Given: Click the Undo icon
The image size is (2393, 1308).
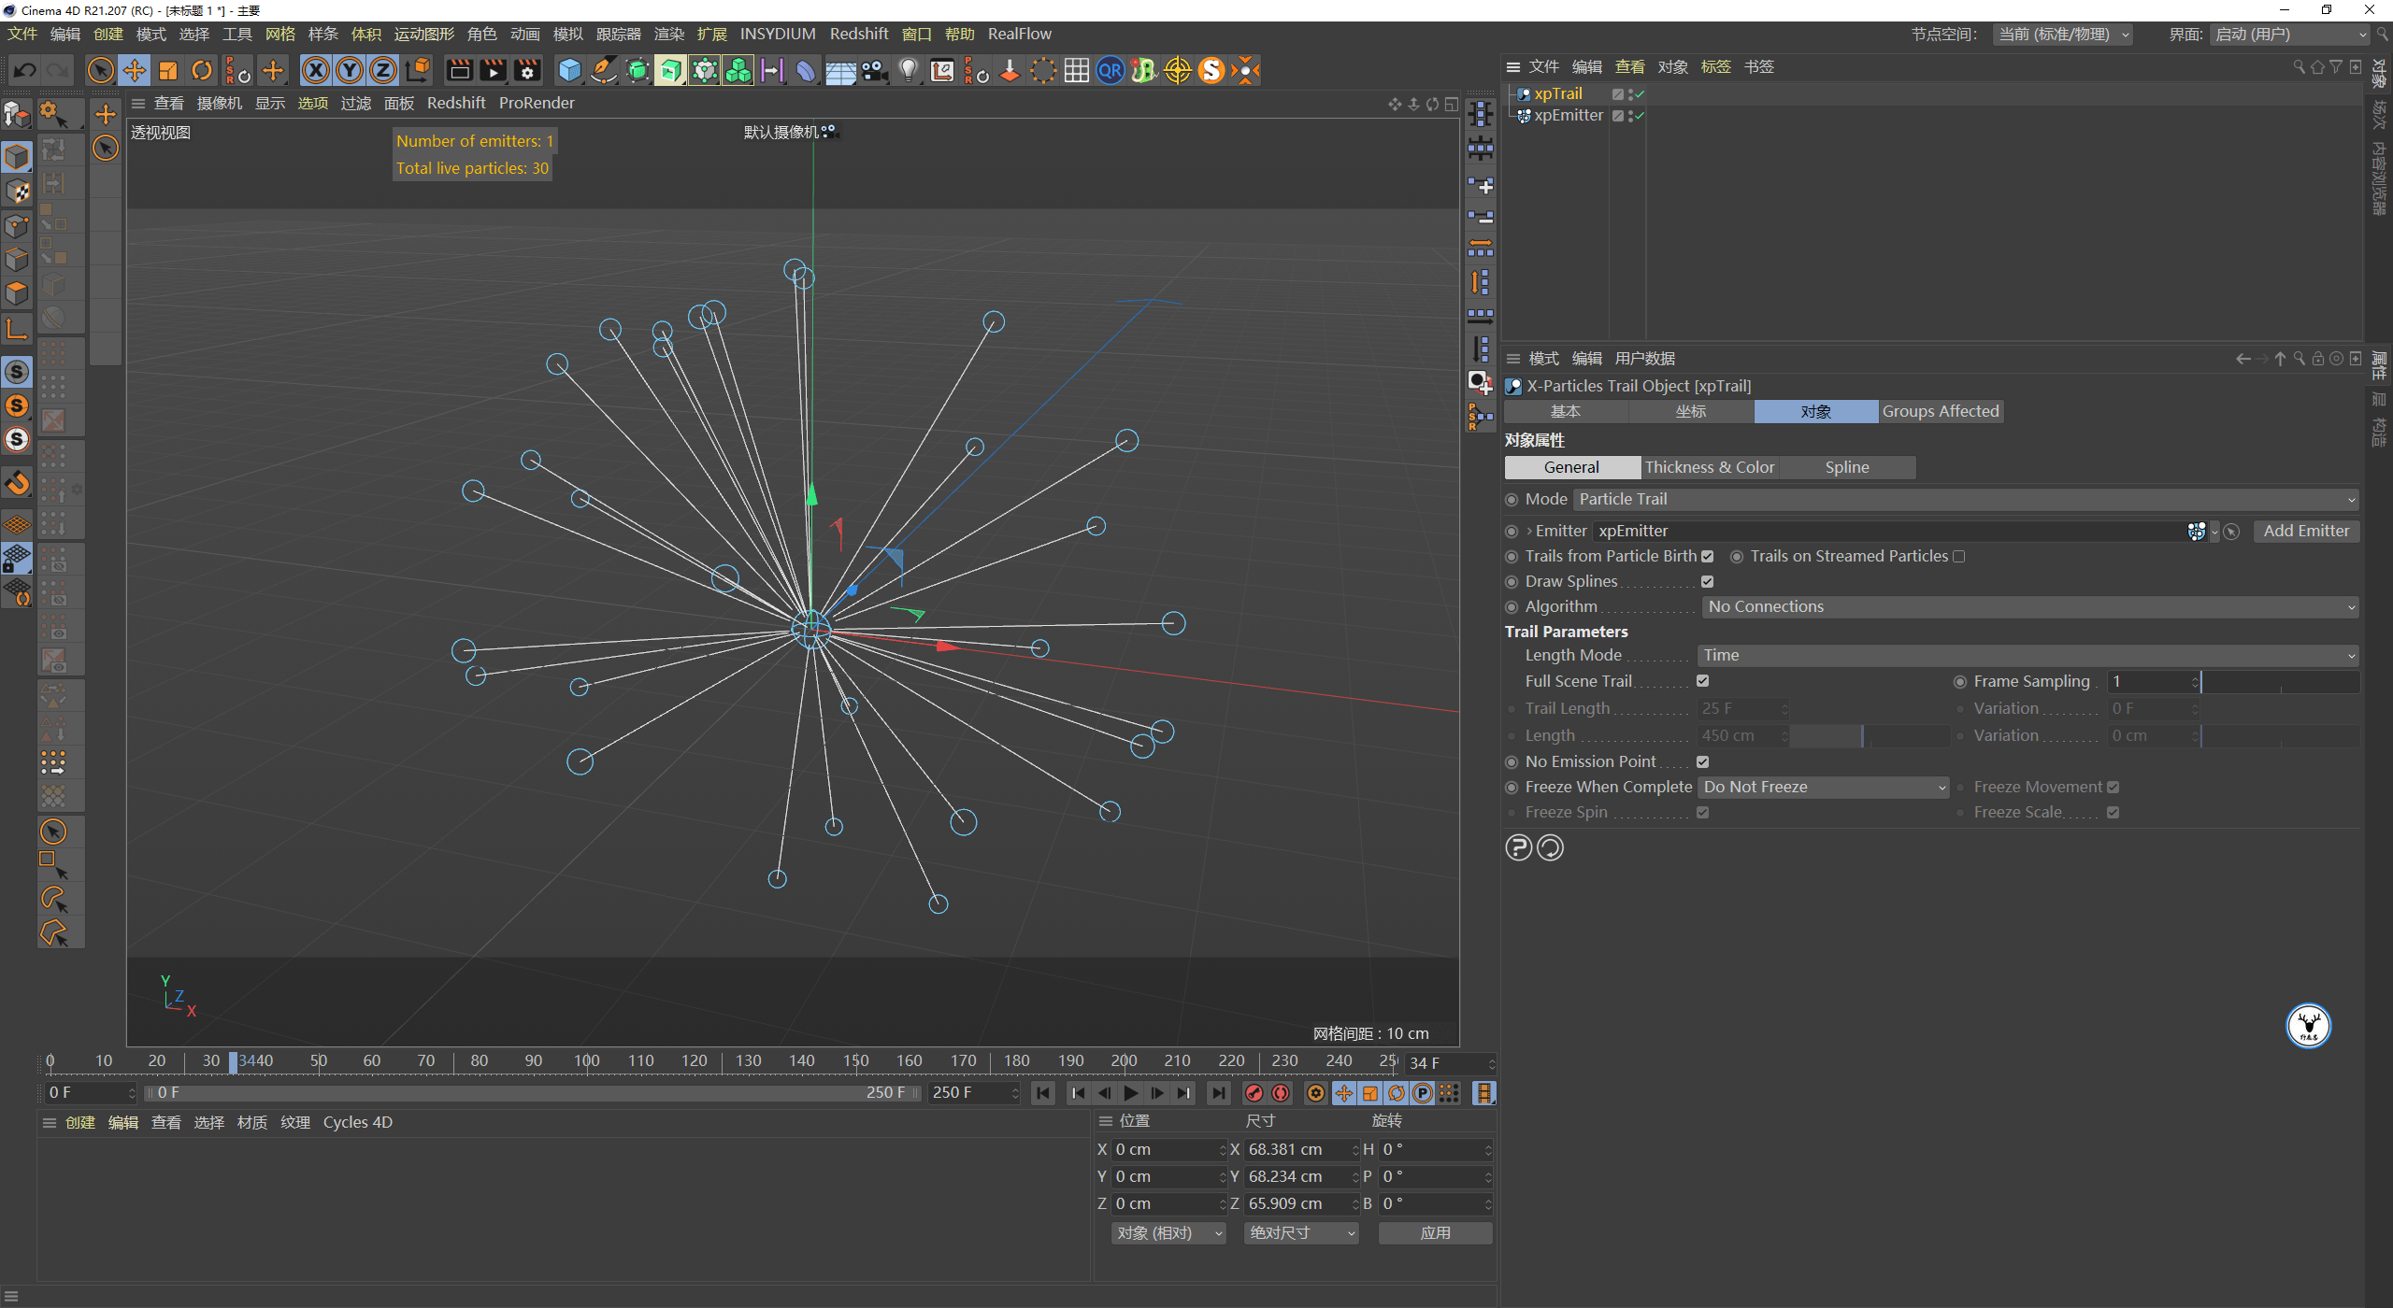Looking at the screenshot, I should pyautogui.click(x=25, y=70).
